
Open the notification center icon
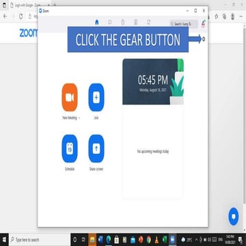pyautogui.click(x=241, y=240)
